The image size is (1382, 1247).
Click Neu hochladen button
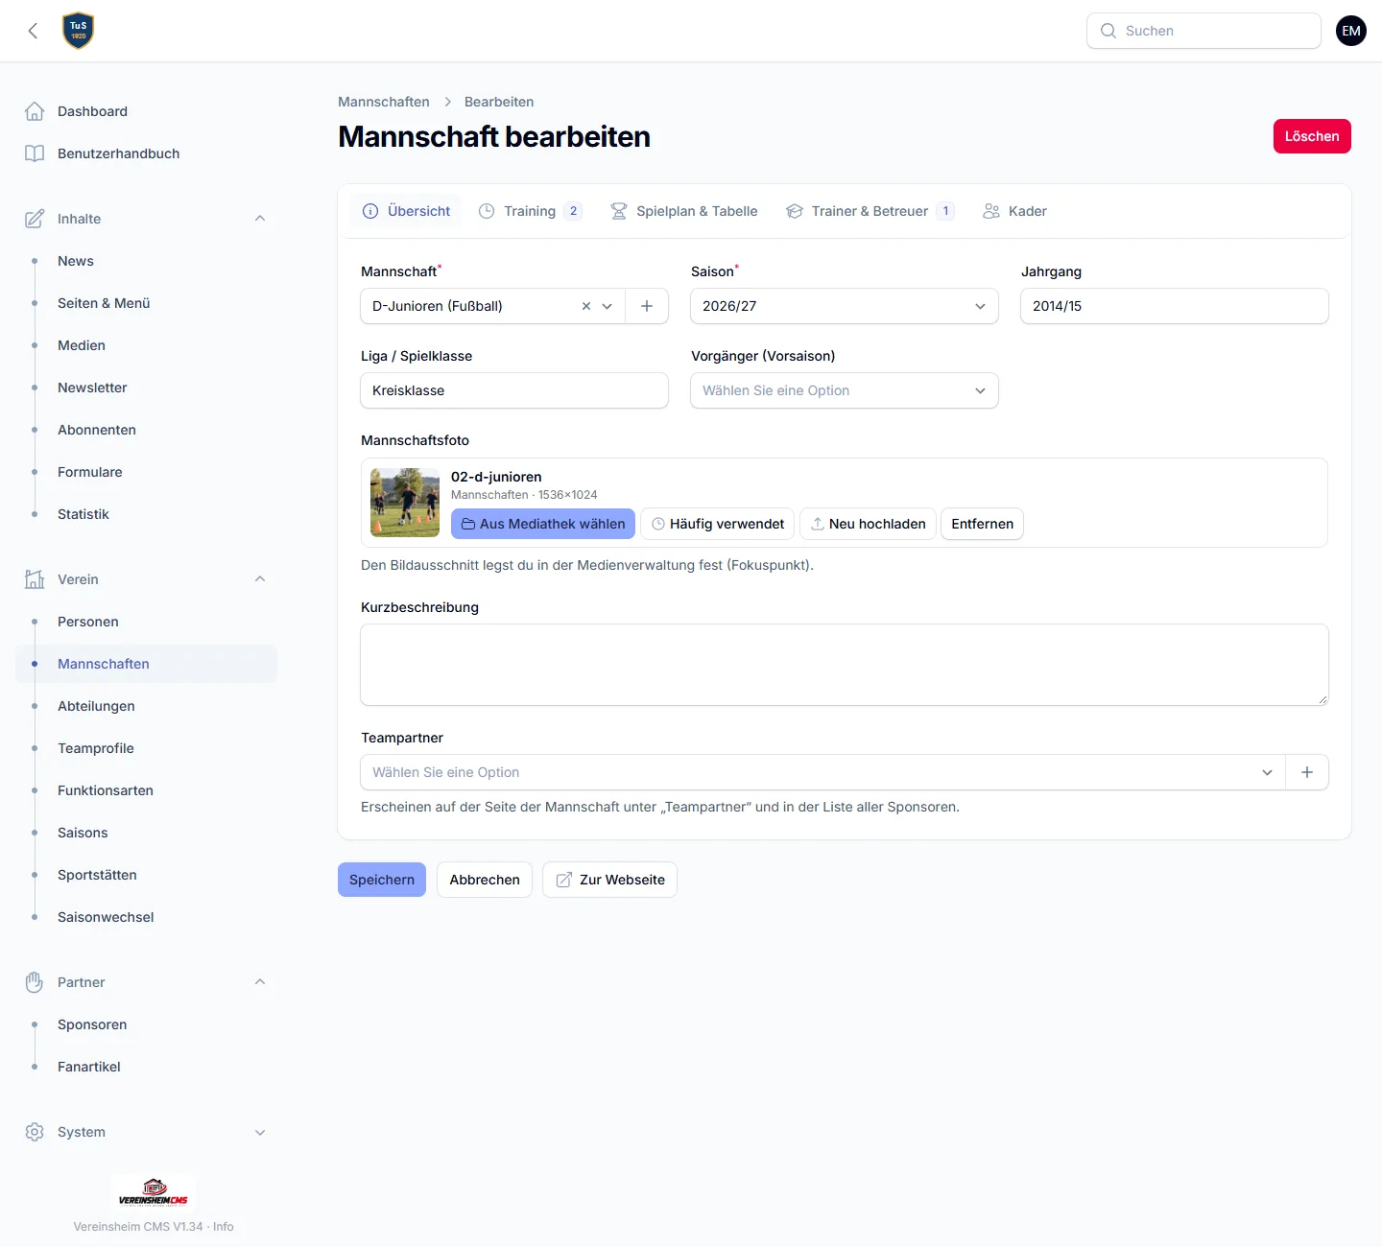pyautogui.click(x=868, y=524)
